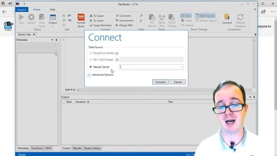Click the Comment ribbon item

pos(123,16)
